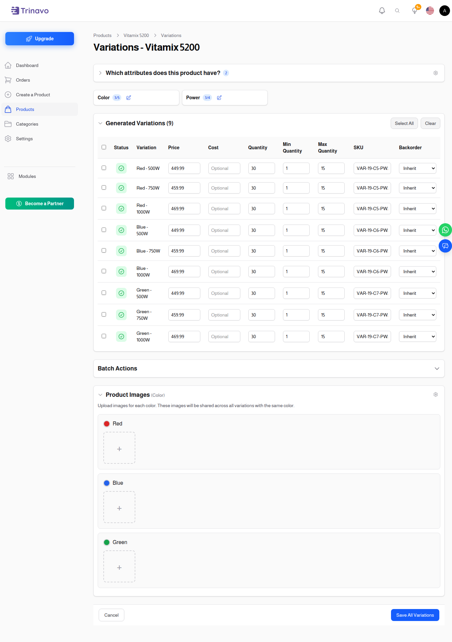Viewport: 452px width, 642px height.
Task: Click the Trinavo logo
Action: [x=30, y=11]
